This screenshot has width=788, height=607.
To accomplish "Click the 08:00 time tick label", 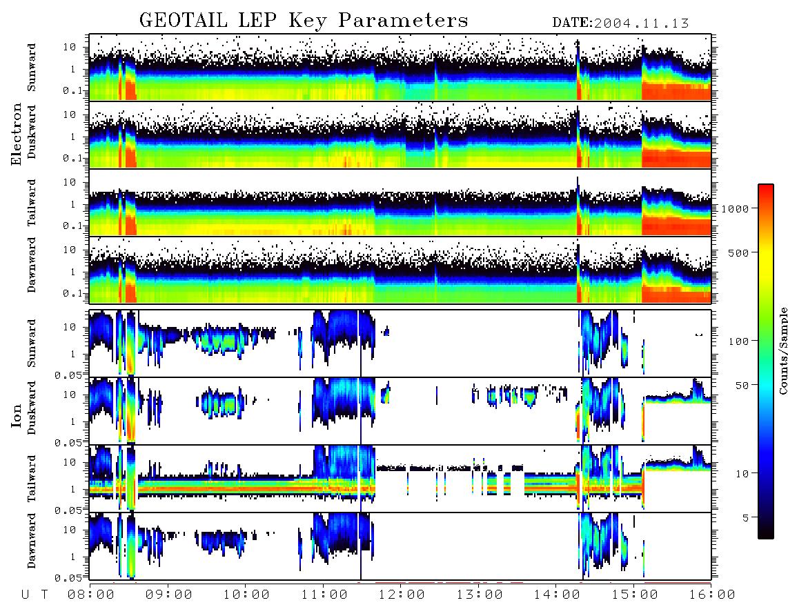I will tap(91, 595).
